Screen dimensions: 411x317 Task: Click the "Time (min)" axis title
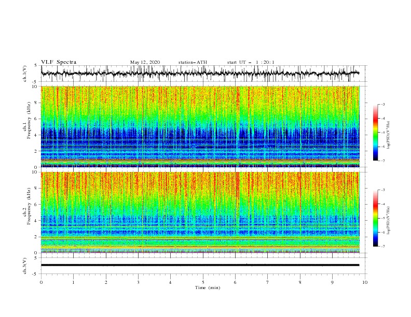[208, 287]
